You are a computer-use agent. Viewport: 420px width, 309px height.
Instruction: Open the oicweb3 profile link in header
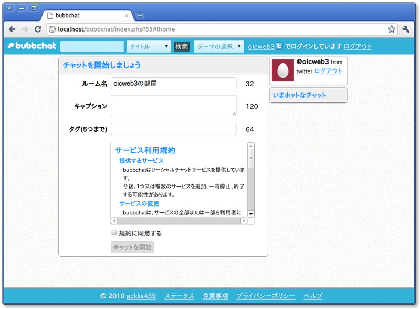click(x=261, y=46)
